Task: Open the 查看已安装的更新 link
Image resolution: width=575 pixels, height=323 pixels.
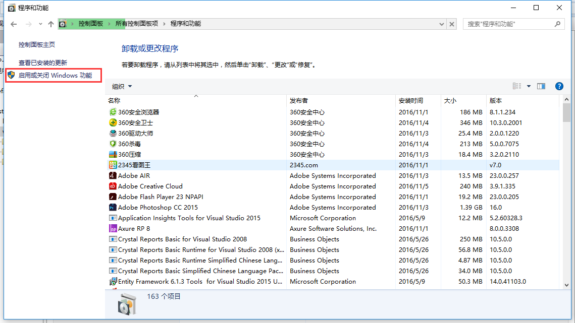Action: coord(43,63)
